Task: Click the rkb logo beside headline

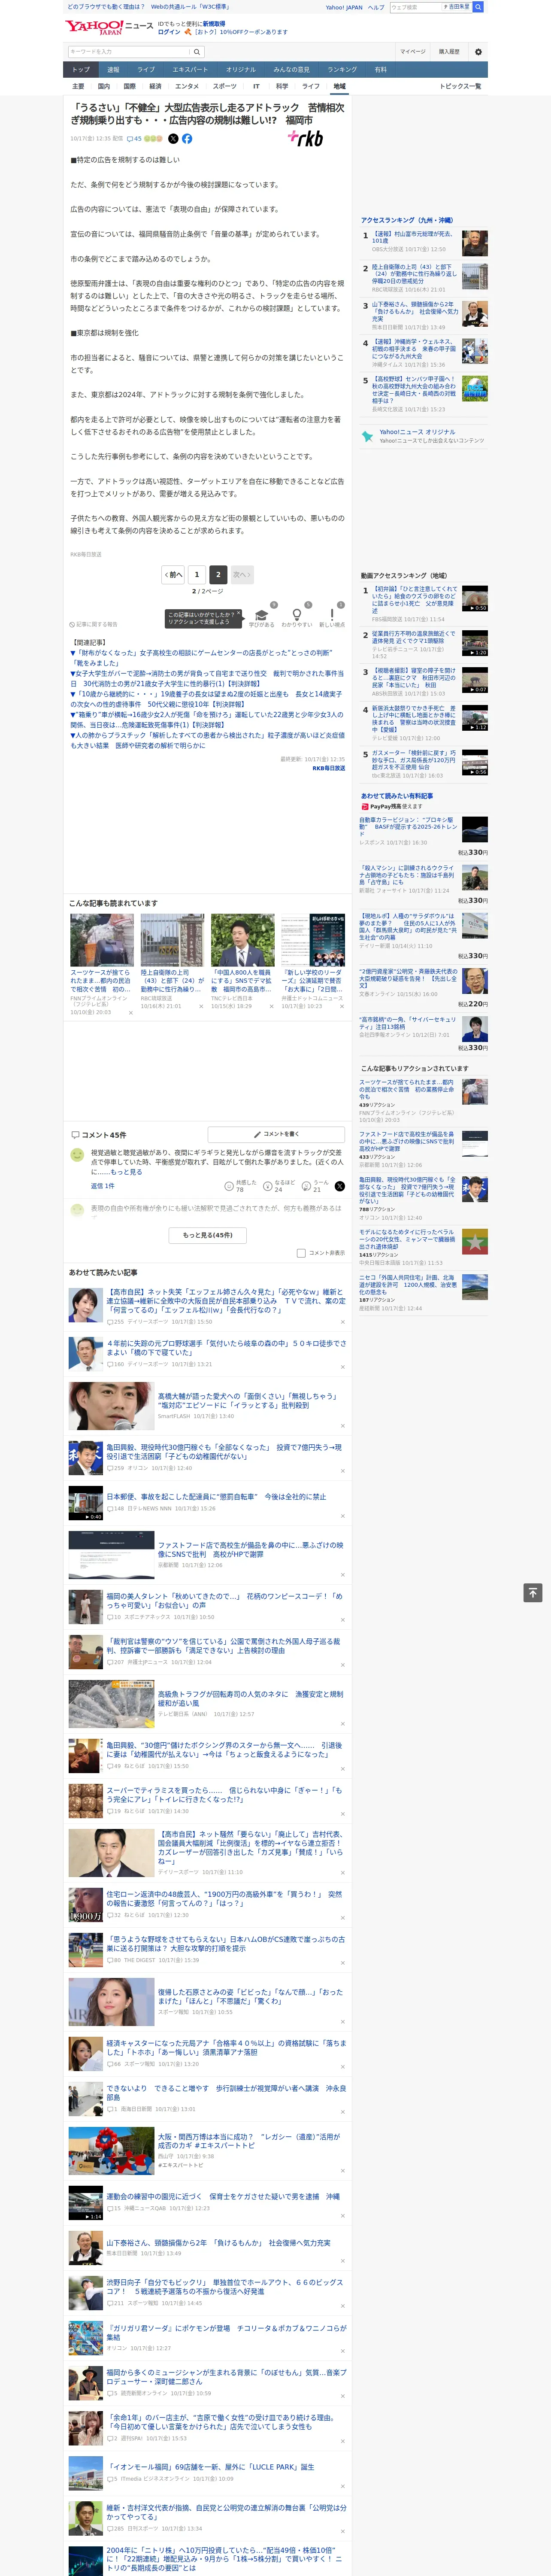Action: [305, 137]
